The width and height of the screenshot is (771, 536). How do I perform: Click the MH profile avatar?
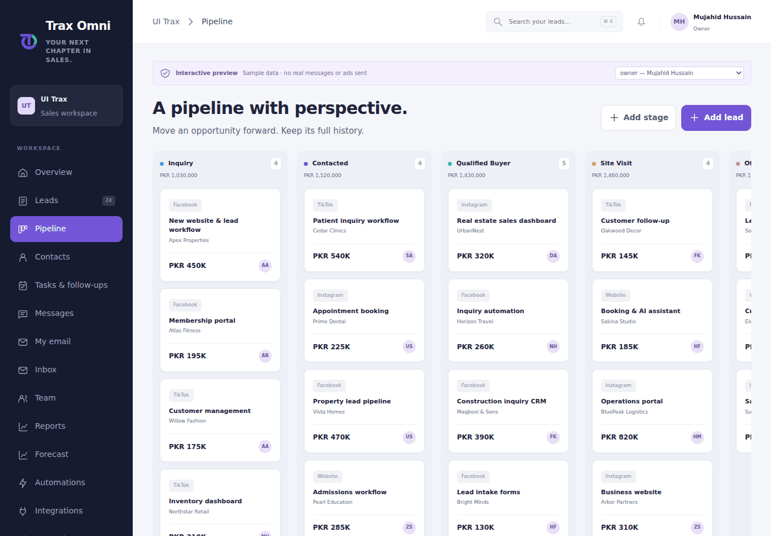[679, 21]
